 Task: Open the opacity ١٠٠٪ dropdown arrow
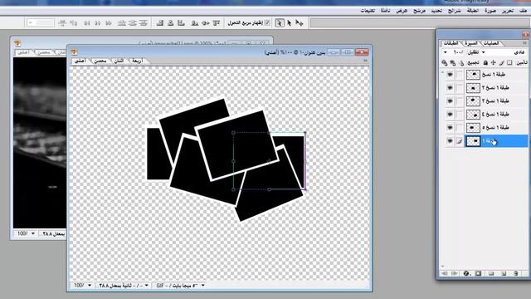(446, 52)
